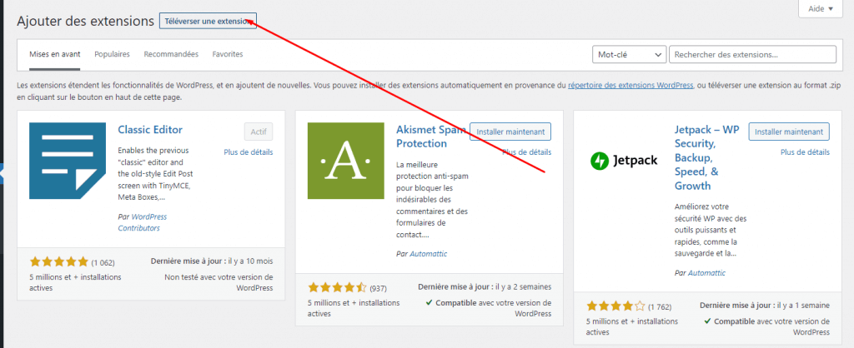Open the Recommandées tab
The width and height of the screenshot is (854, 348).
[171, 54]
